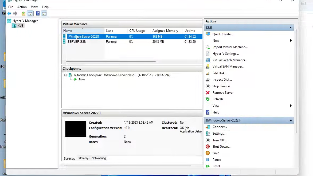The height and width of the screenshot is (176, 313).
Task: Click the Virtual SAN Manager icon
Action: (x=208, y=67)
